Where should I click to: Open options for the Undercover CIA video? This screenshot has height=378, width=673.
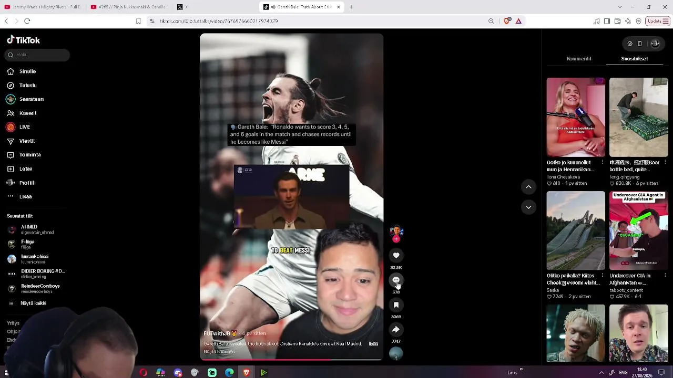[666, 276]
